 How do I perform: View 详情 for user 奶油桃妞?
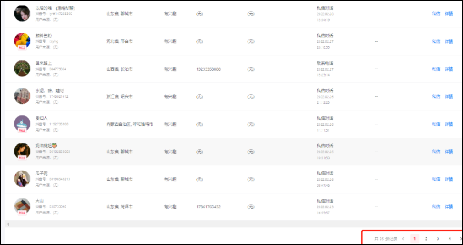(449, 152)
